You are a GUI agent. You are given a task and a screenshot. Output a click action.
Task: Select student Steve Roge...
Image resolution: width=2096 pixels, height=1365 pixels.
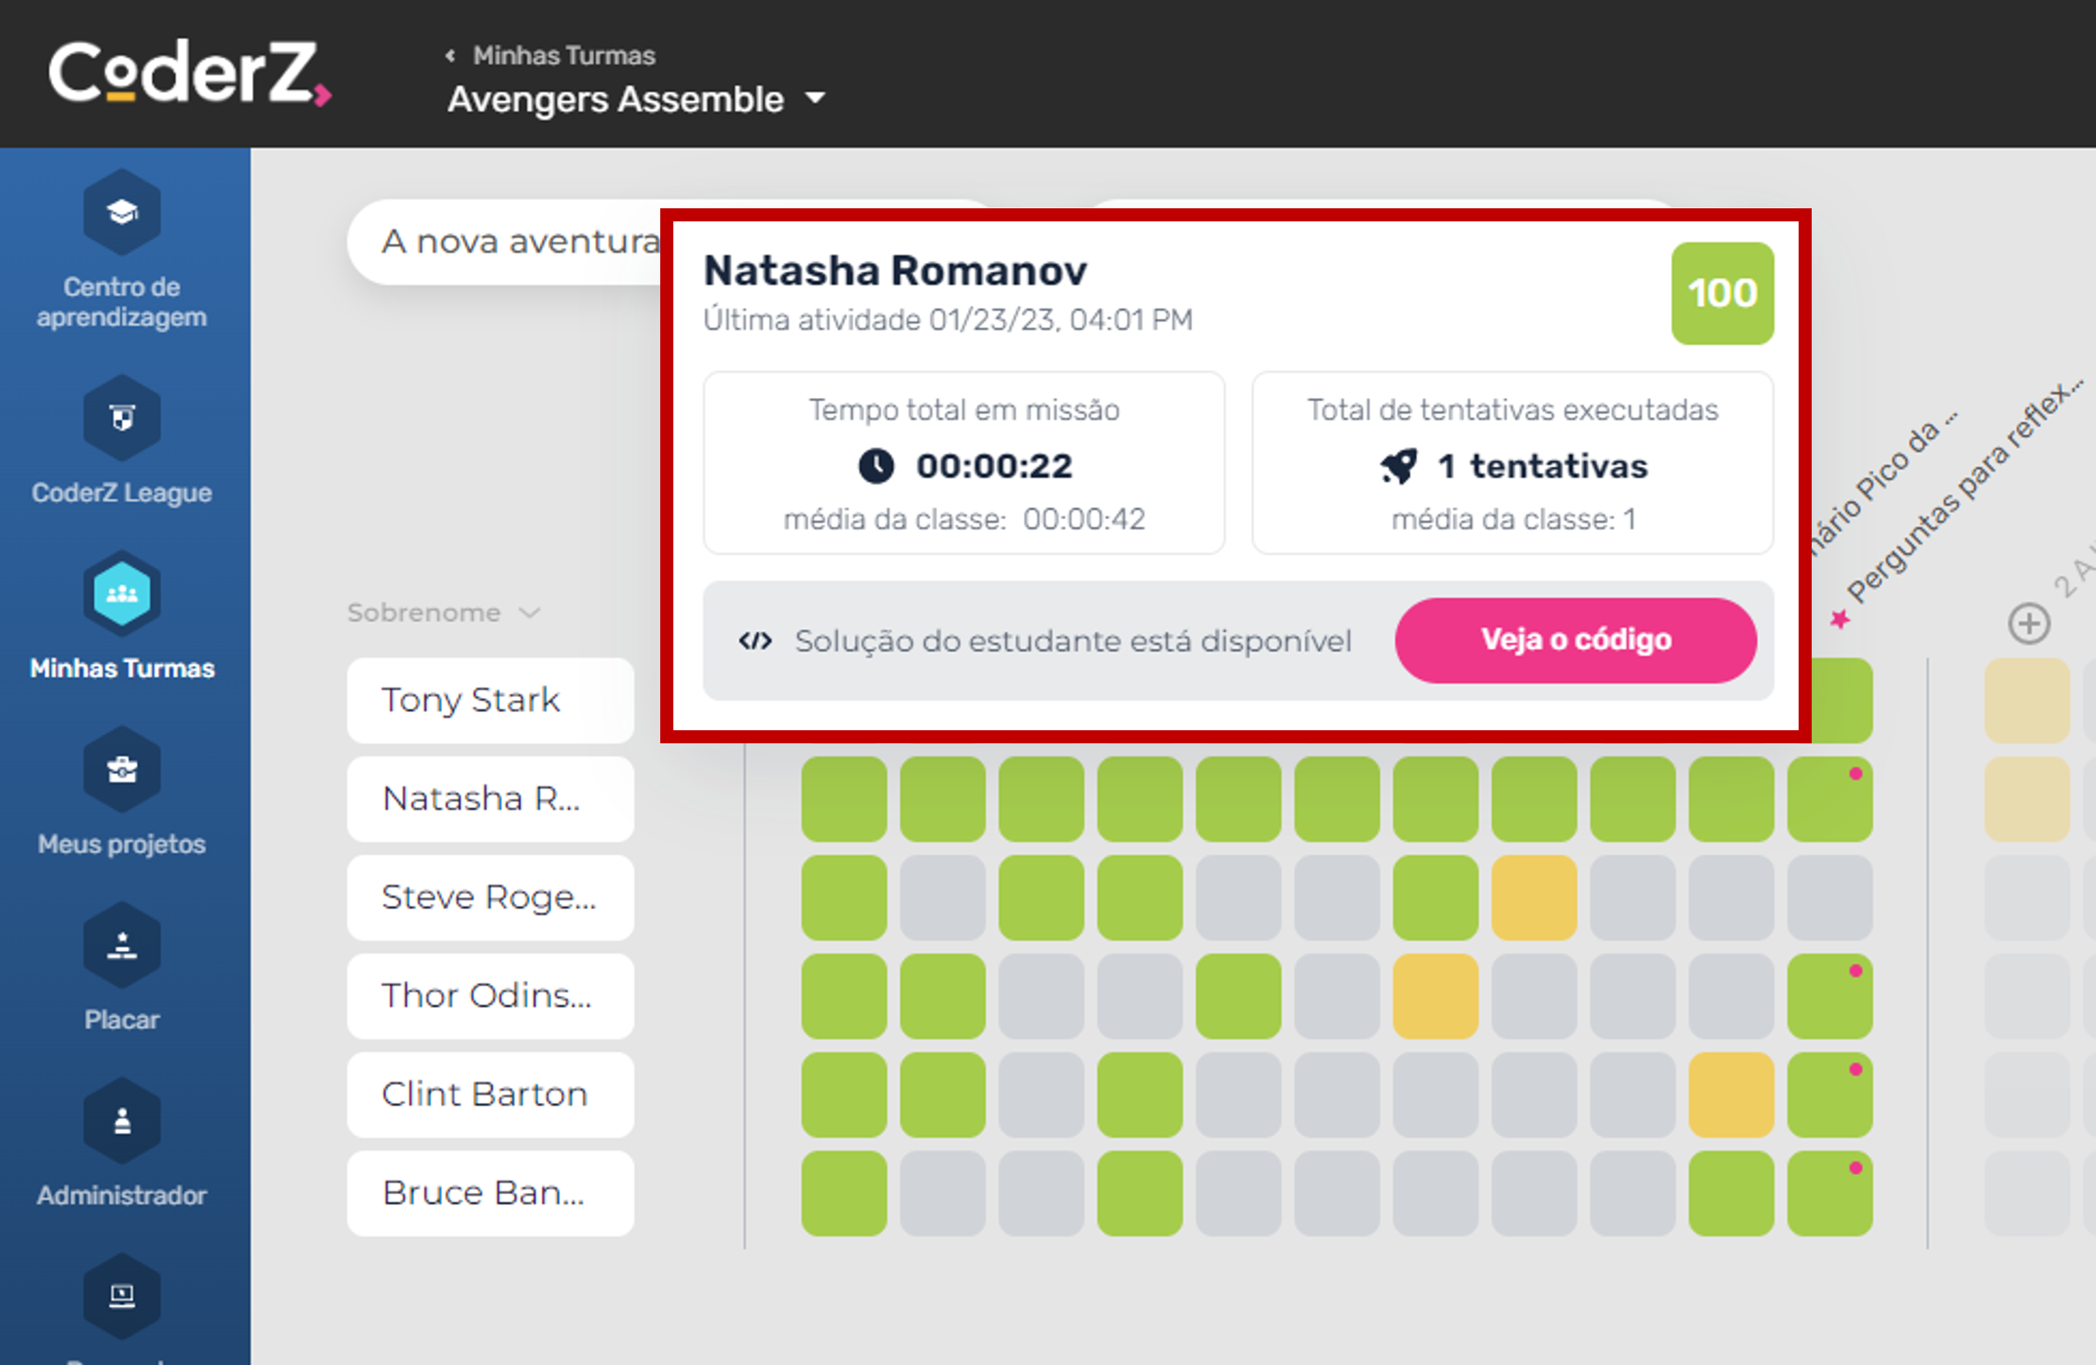point(489,897)
